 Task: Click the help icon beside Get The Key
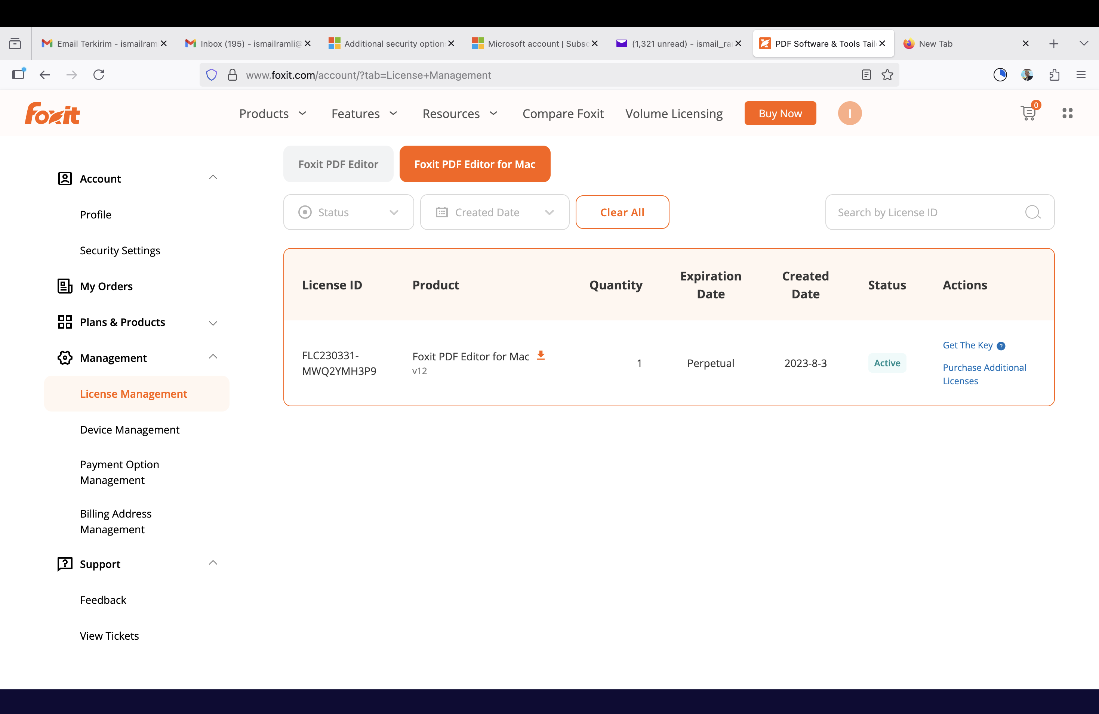pyautogui.click(x=1001, y=346)
